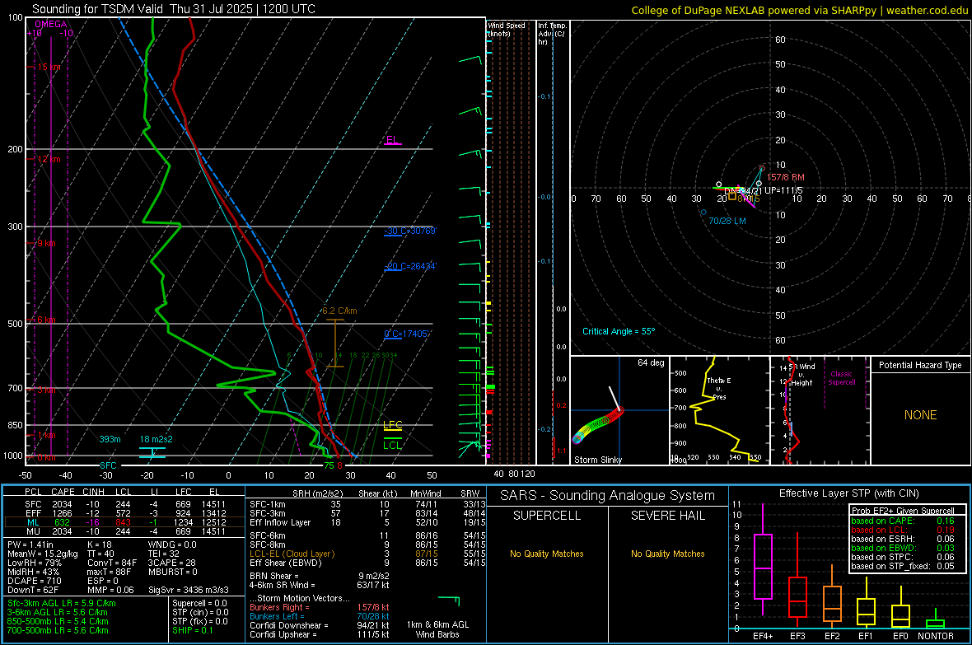Click 'PW = 1.41in' value
The image size is (972, 645).
tap(30, 545)
